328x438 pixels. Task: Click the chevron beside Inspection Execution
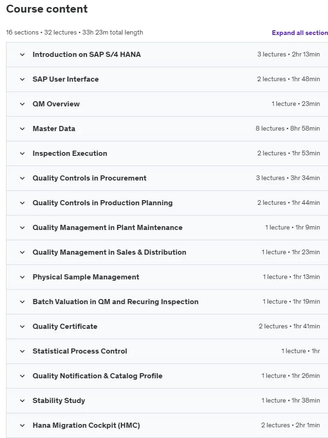(22, 153)
